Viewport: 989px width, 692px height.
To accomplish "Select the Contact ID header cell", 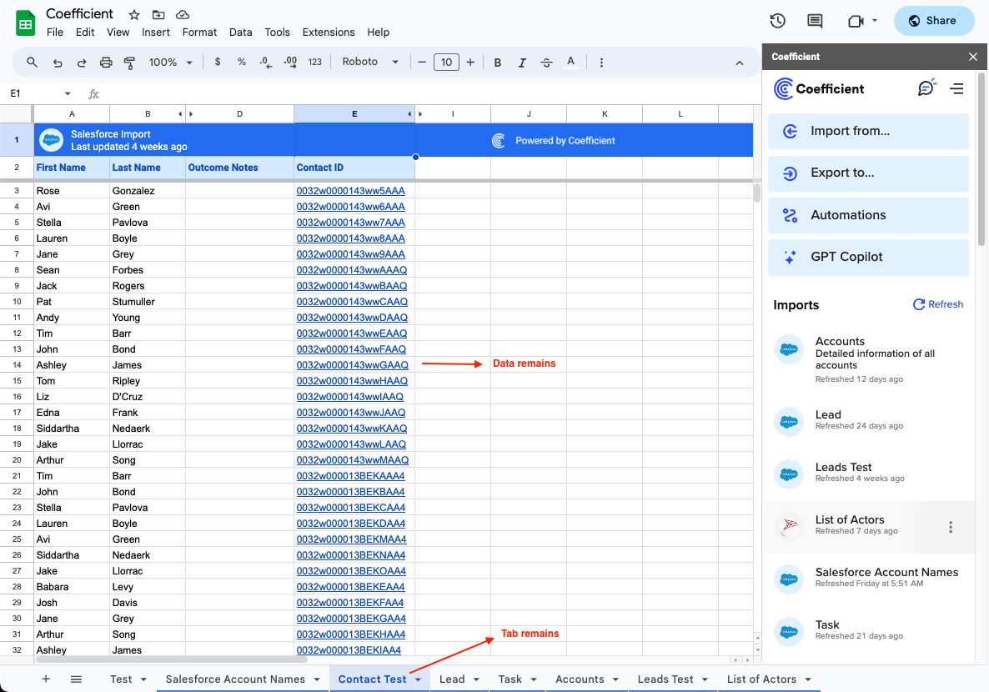I will coord(354,168).
